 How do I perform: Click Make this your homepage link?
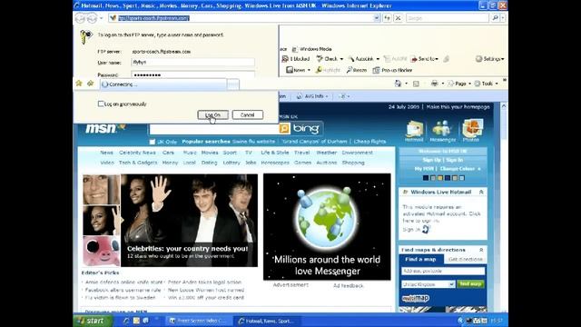point(458,107)
